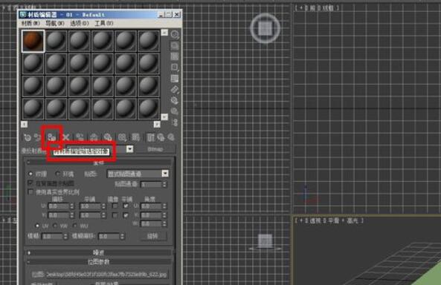Viewport: 441px width, 285px height.
Task: Open the Material/Map Navigator icon
Action: pos(175,122)
